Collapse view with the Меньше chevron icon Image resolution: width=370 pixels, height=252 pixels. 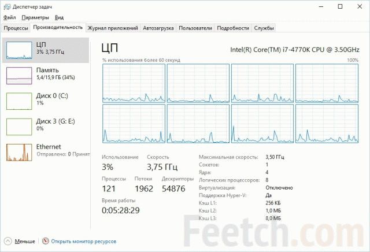[8, 241]
